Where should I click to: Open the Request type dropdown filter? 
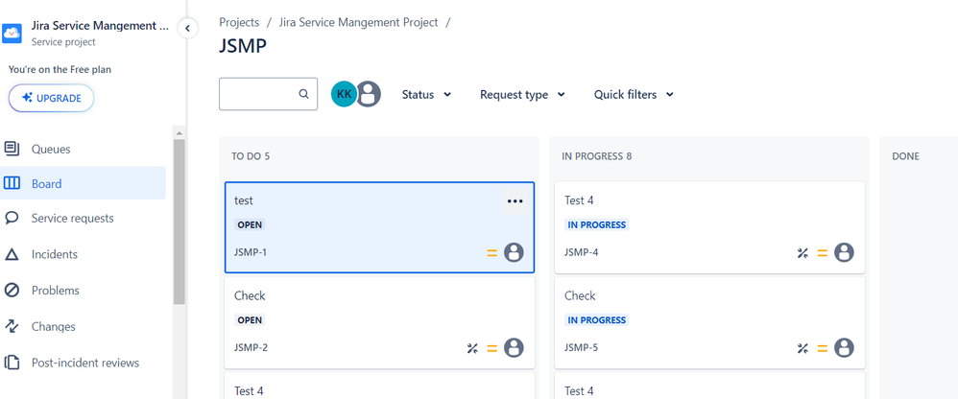(x=522, y=95)
